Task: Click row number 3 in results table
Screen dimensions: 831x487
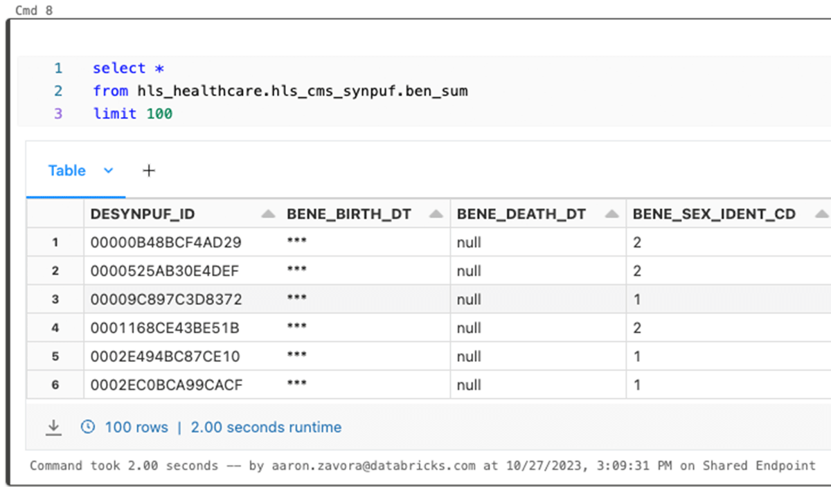Action: [x=55, y=300]
